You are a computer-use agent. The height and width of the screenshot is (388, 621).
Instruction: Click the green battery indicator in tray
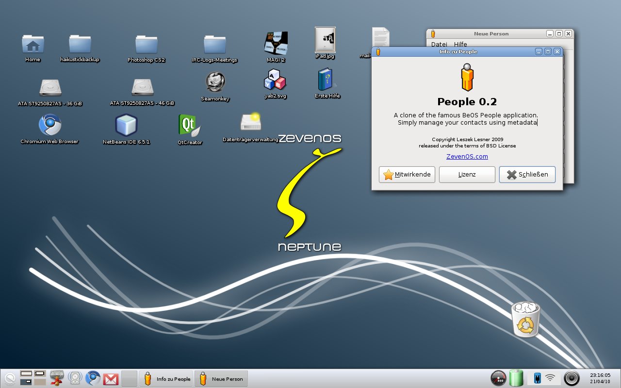pos(516,378)
